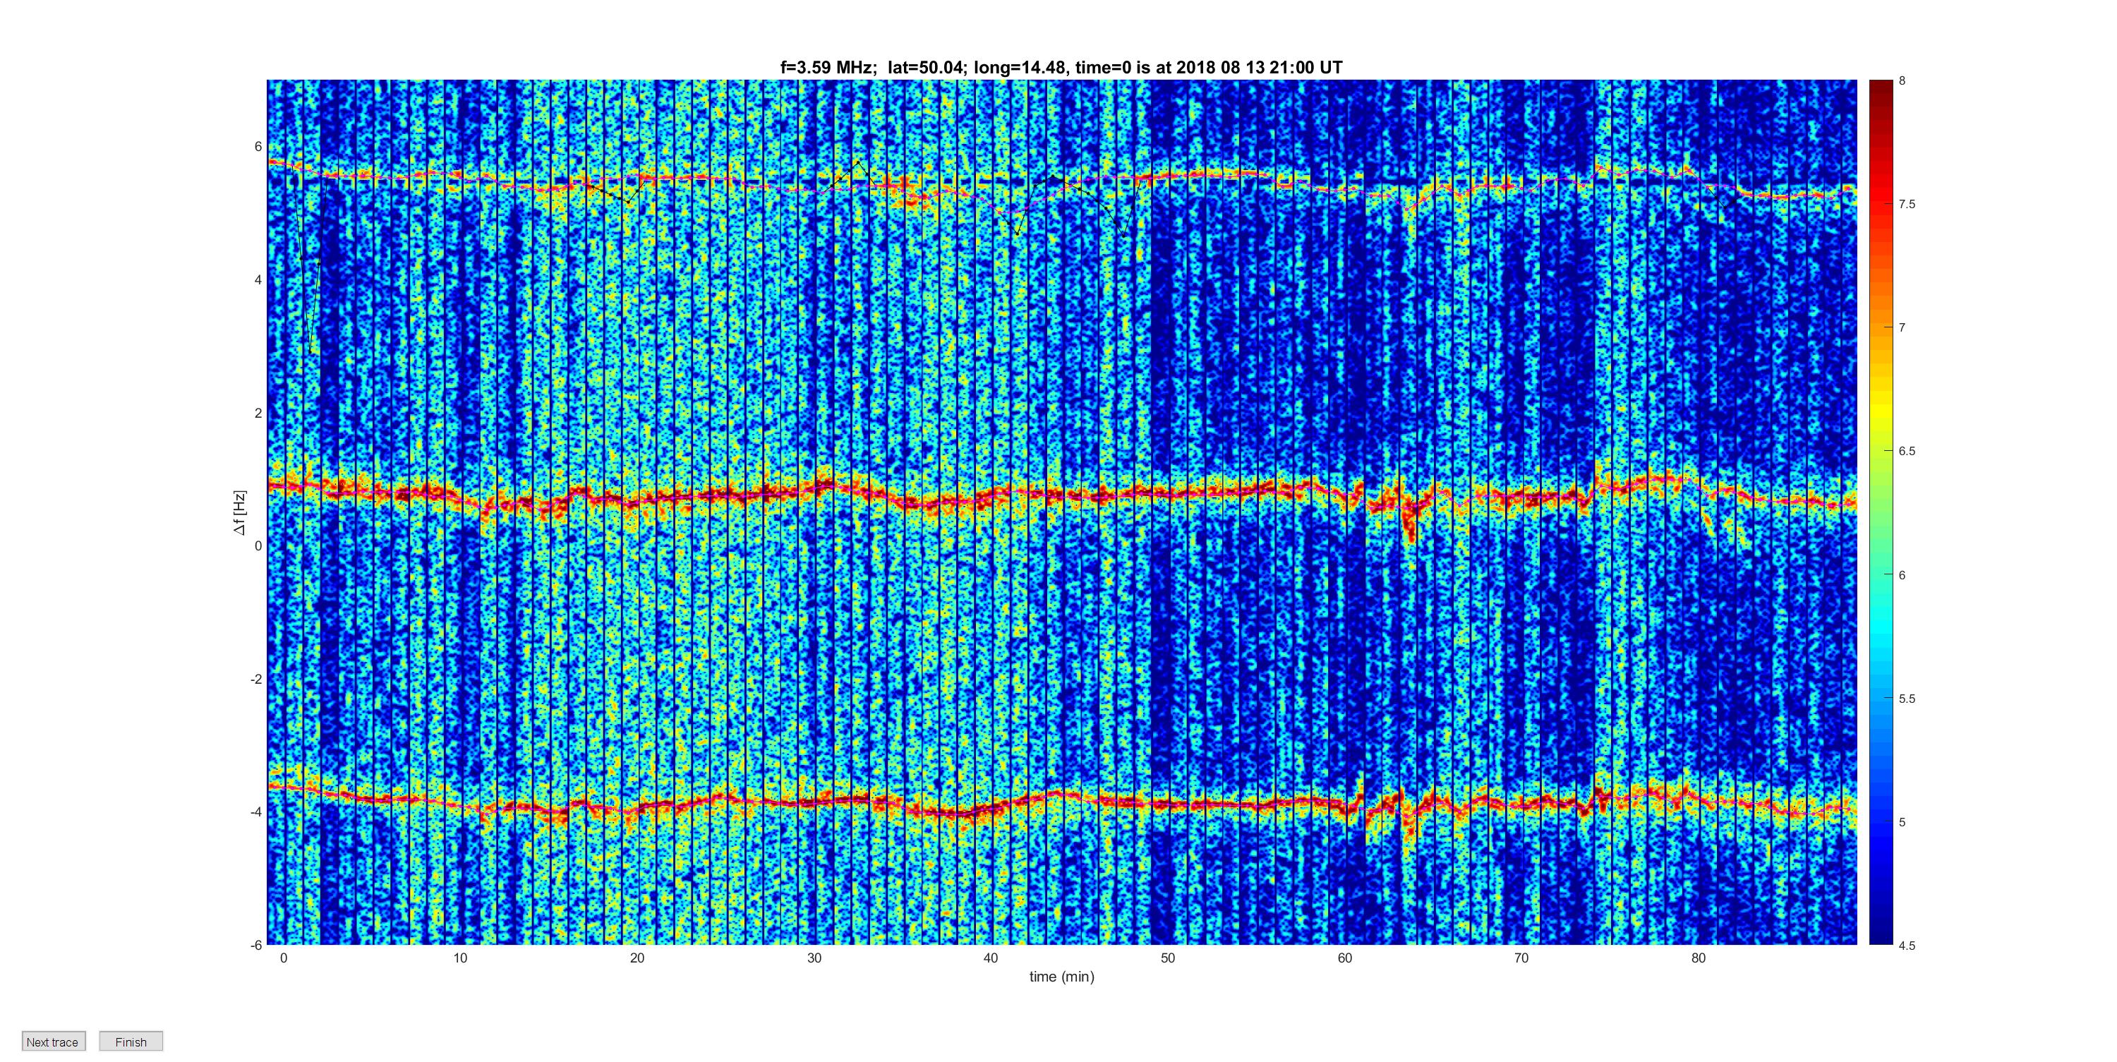
Task: Click the plot title showing f=3.59 MHz
Action: pos(1061,68)
